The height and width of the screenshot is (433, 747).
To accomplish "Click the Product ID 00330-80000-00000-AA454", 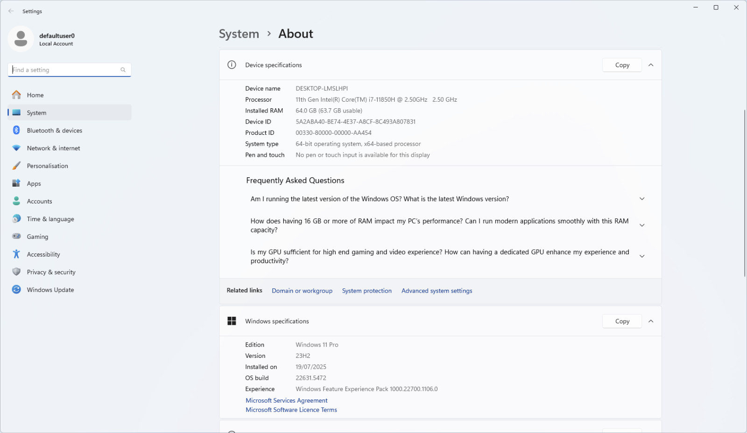I will pos(333,133).
